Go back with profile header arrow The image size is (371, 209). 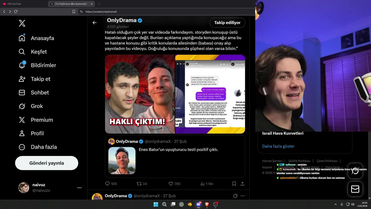pos(94,23)
